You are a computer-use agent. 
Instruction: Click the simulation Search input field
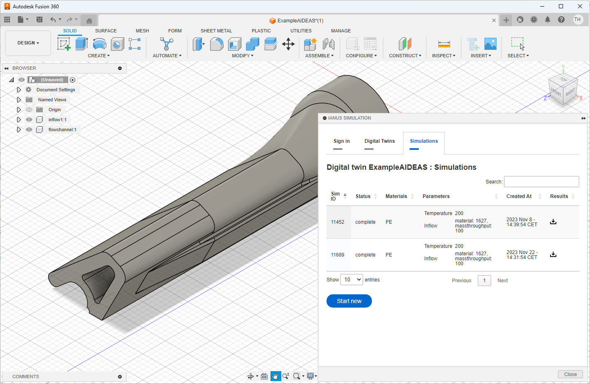click(541, 181)
